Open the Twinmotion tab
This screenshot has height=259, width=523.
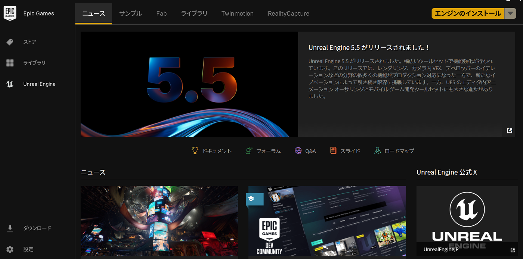pyautogui.click(x=237, y=13)
